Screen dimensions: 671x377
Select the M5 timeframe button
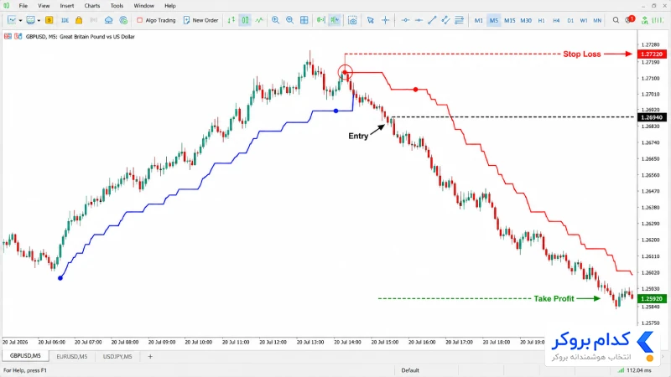(494, 20)
